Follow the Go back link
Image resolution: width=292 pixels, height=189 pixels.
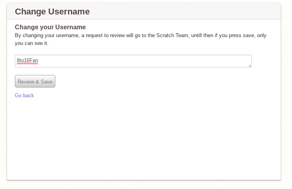tap(24, 95)
